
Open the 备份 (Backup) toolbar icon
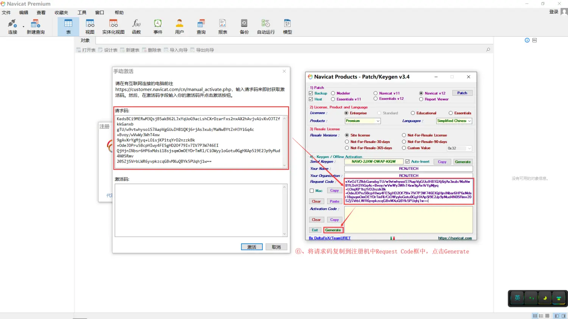coord(244,26)
